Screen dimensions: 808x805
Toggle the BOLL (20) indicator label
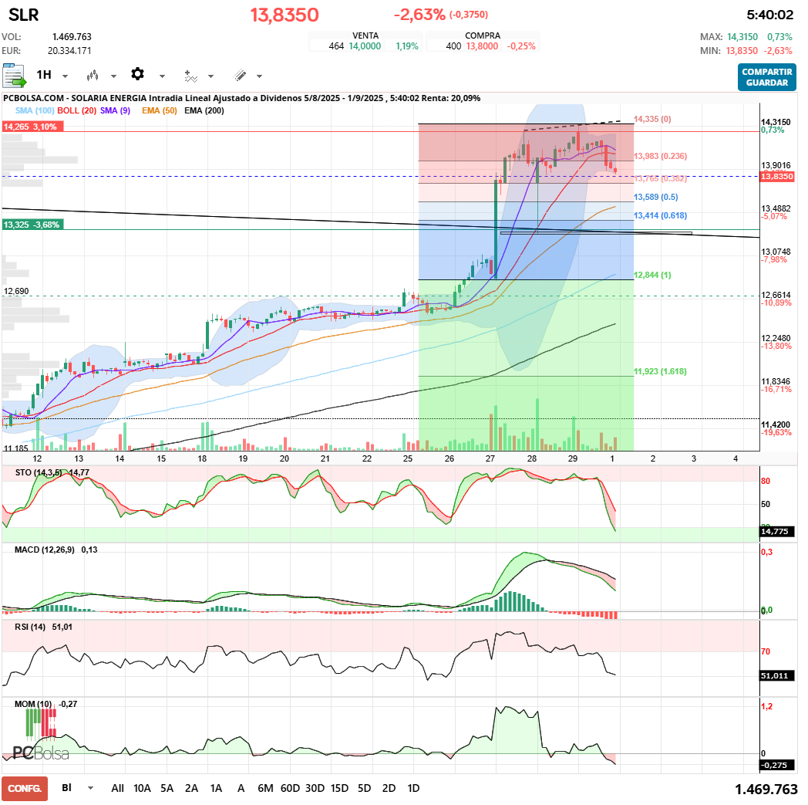(77, 110)
